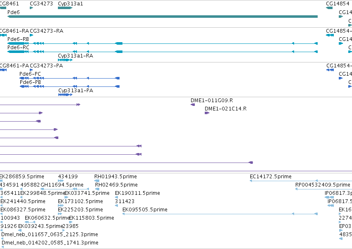Select the RH01943.5prime EST label
The width and height of the screenshot is (352, 249).
tap(115, 177)
